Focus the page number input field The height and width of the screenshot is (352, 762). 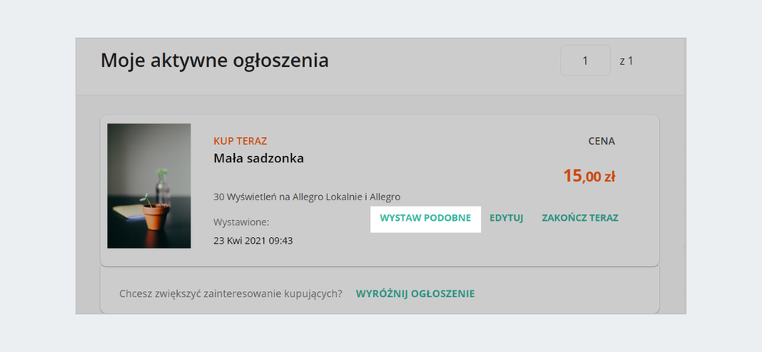(585, 61)
